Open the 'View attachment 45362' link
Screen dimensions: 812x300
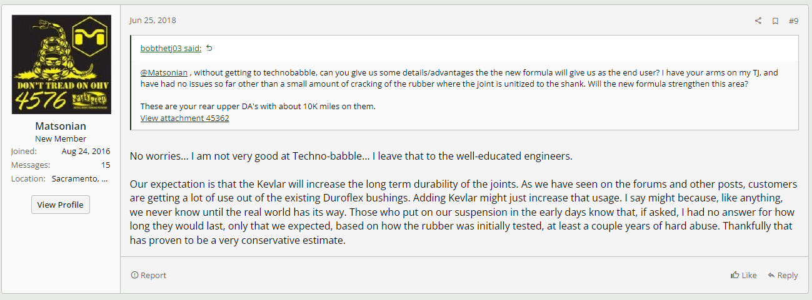[x=184, y=118]
